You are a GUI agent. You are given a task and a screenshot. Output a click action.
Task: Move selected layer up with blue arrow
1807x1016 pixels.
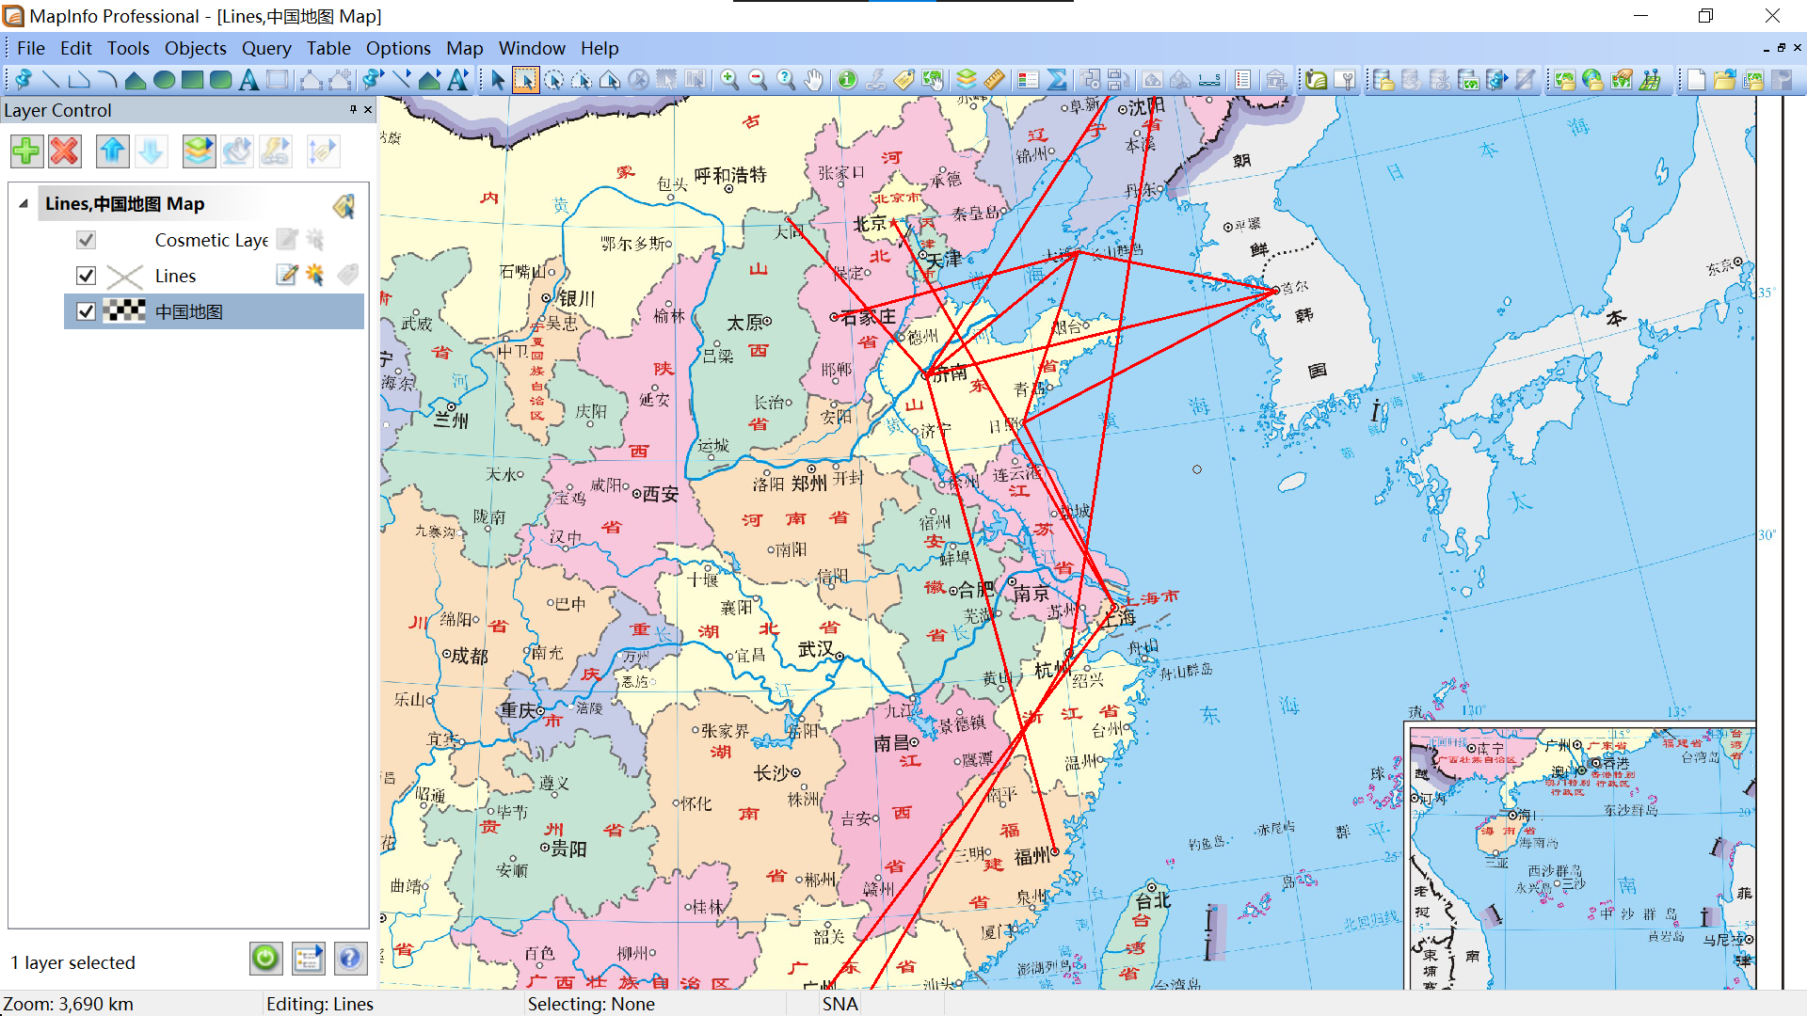click(113, 151)
